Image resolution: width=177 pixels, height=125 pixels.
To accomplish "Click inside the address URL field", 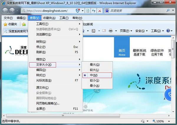I will coord(49,11).
